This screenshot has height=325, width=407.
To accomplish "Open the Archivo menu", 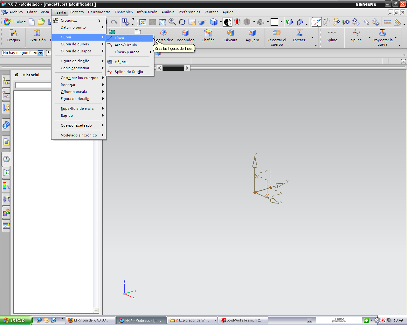I will (x=16, y=12).
